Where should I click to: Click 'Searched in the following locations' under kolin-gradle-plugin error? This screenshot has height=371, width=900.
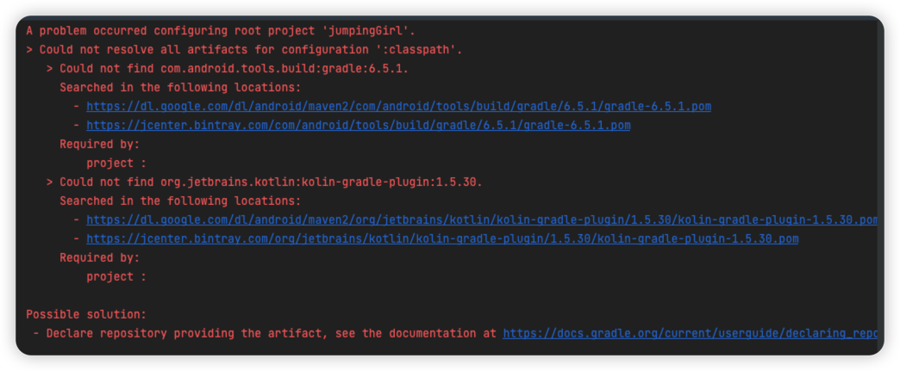[x=179, y=201]
